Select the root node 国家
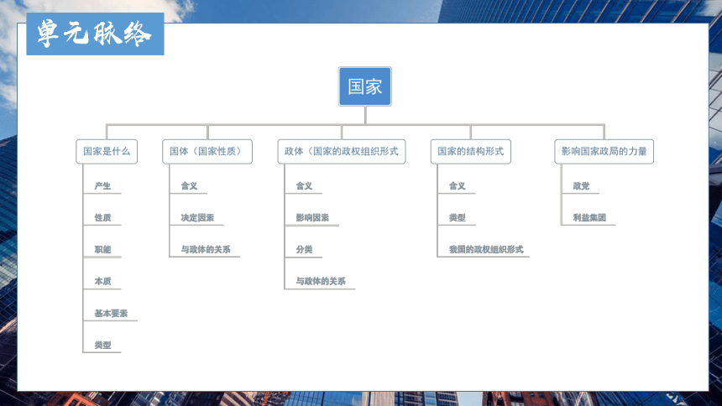 pos(365,86)
